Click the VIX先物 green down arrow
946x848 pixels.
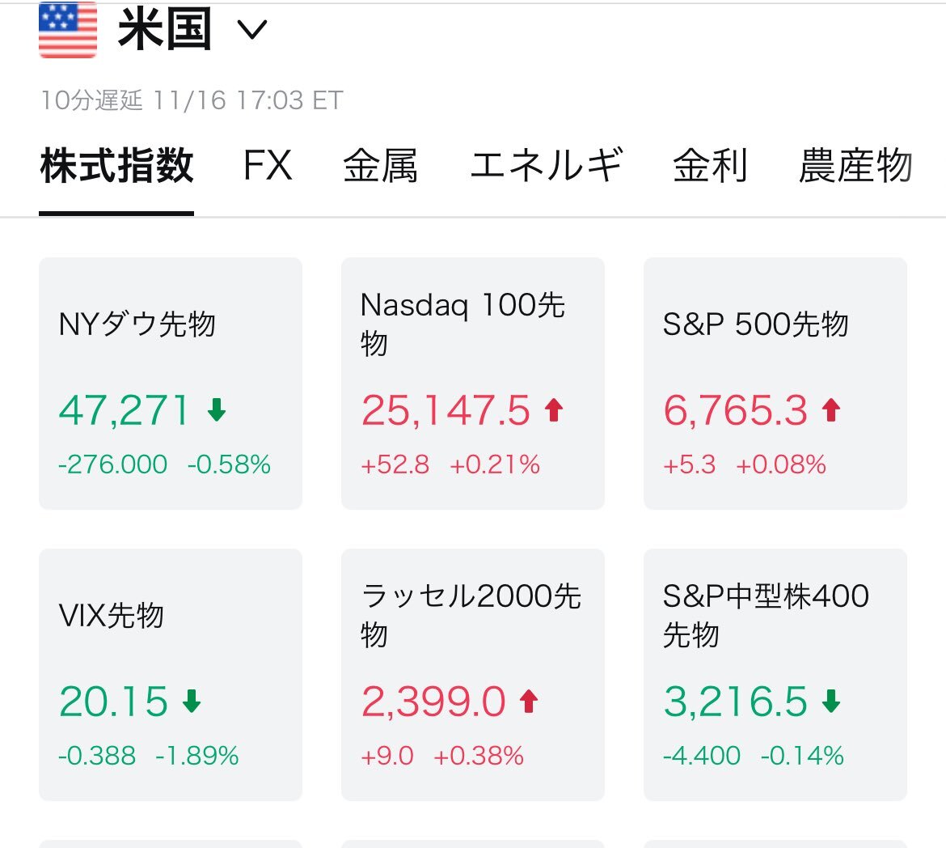point(192,702)
